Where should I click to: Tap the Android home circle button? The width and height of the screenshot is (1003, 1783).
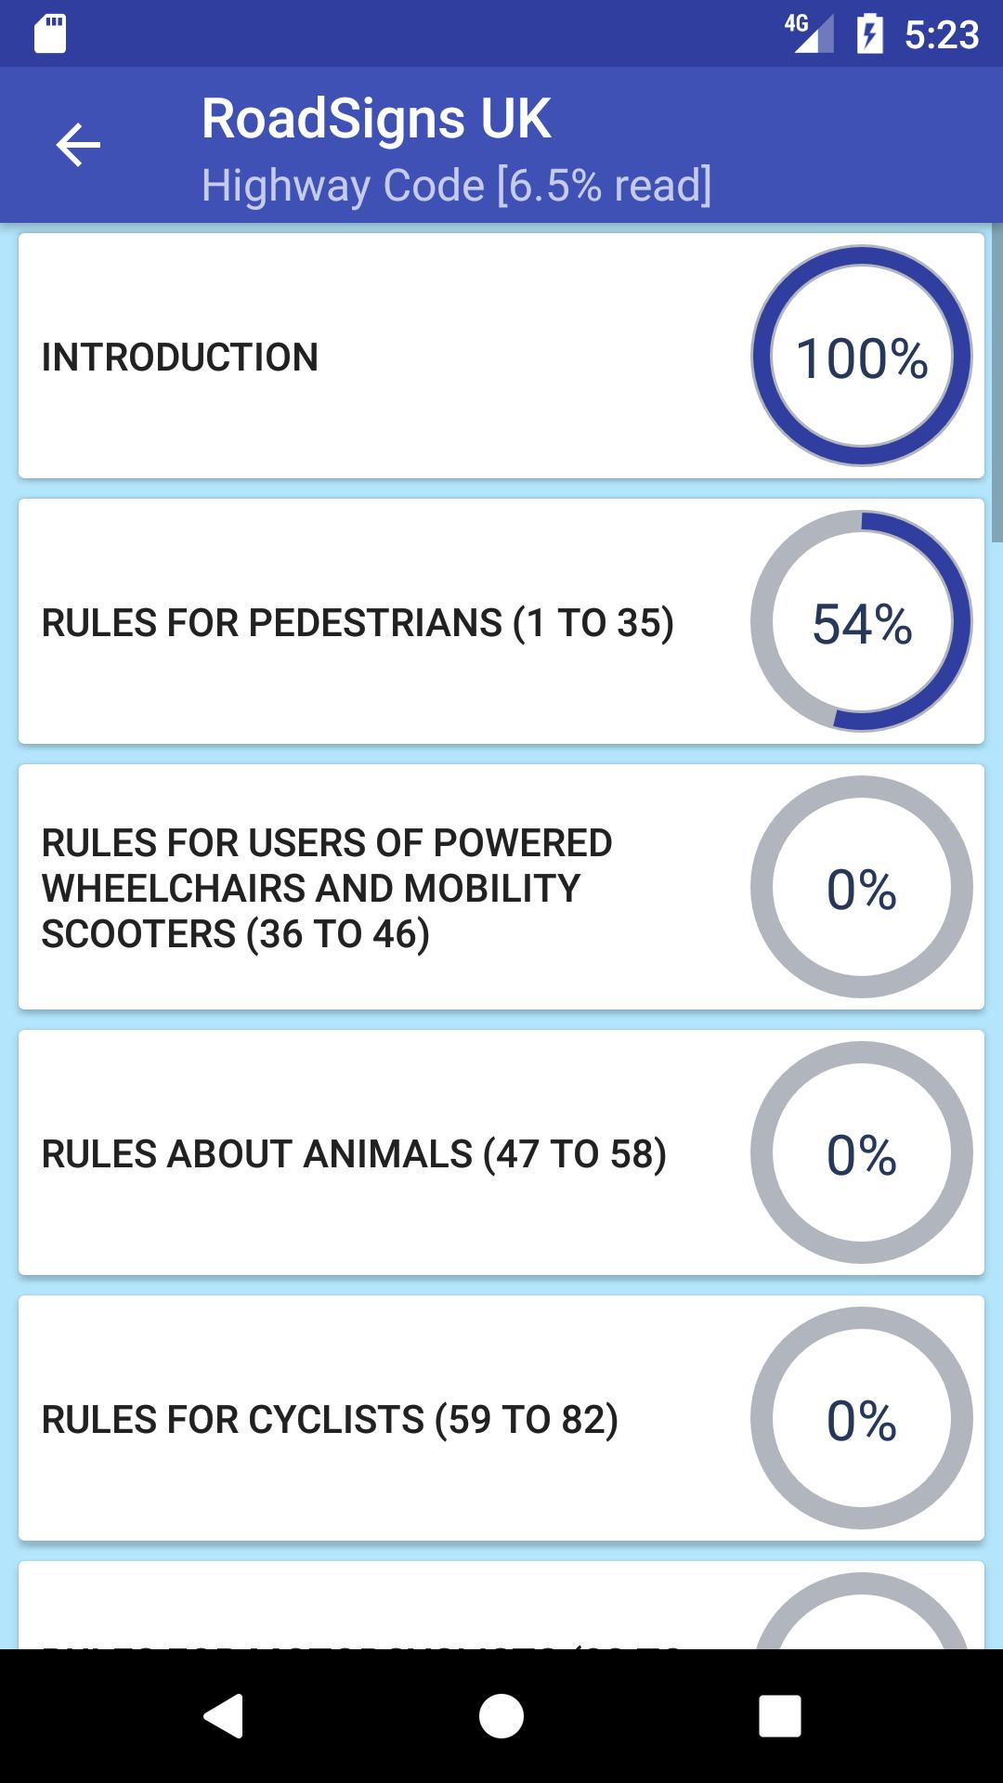(501, 1715)
